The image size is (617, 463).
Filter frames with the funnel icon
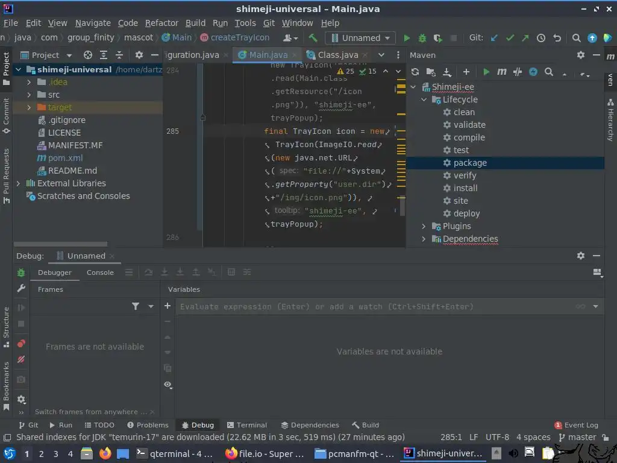(x=136, y=306)
